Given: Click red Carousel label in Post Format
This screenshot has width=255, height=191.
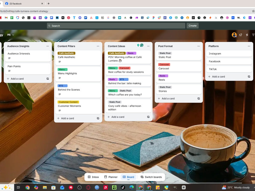Looking at the screenshot, I should tap(164, 65).
